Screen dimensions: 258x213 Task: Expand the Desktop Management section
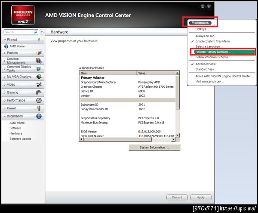5,61
